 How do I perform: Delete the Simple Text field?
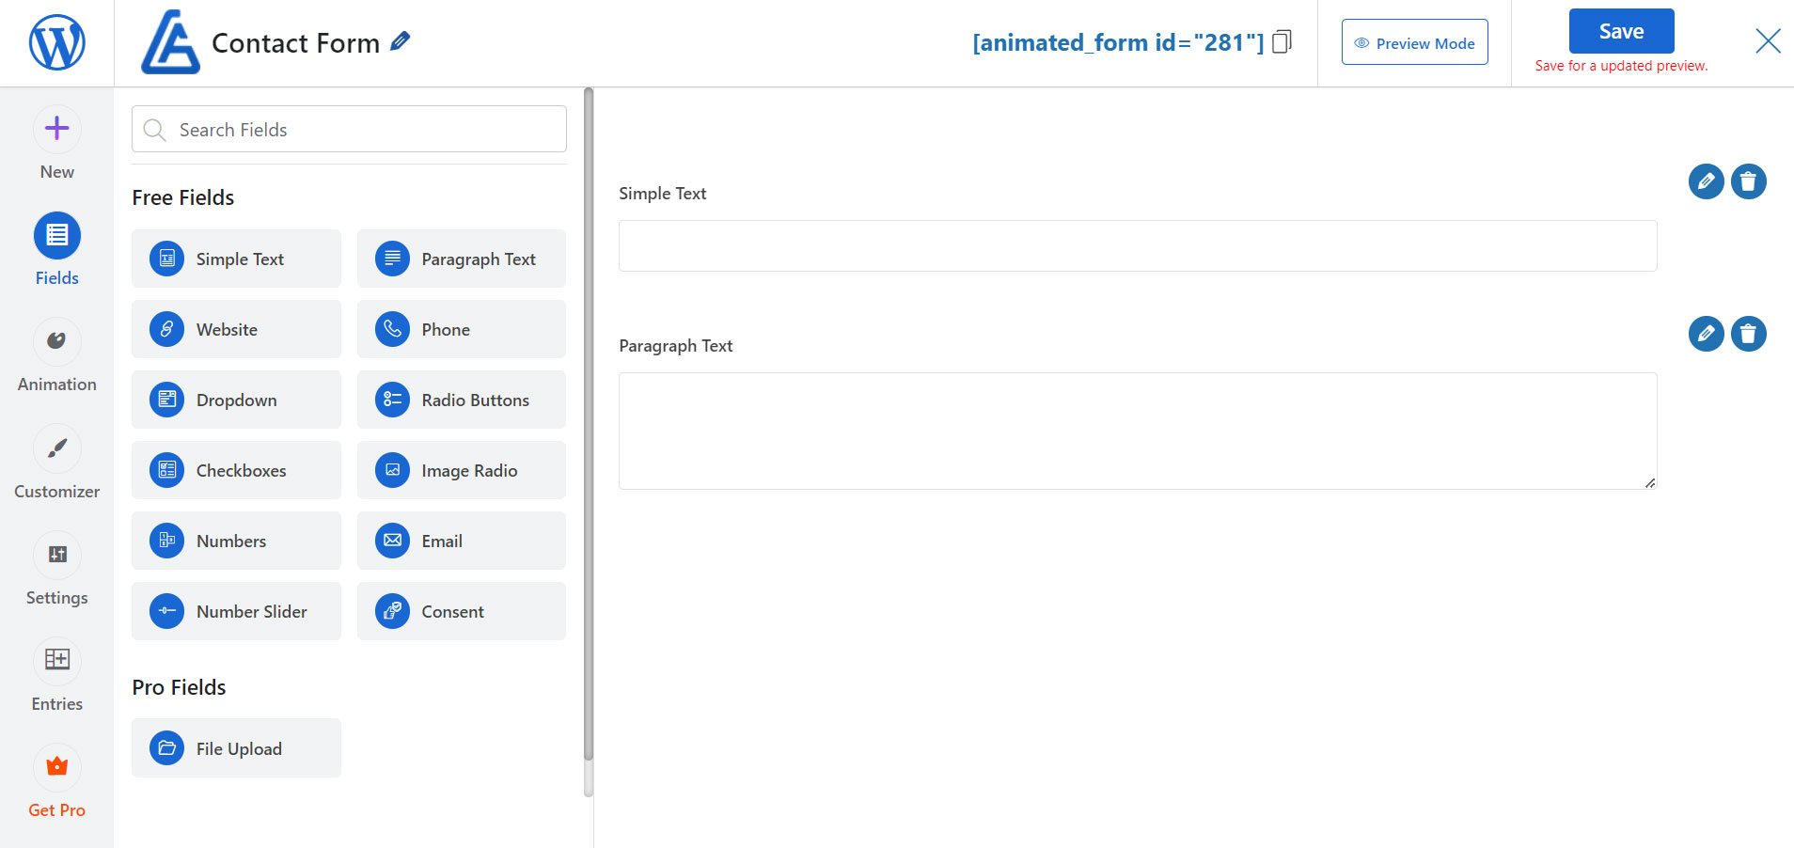point(1749,181)
